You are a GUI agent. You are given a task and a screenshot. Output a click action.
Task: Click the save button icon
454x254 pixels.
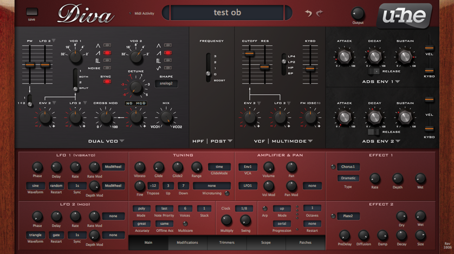[x=32, y=12]
